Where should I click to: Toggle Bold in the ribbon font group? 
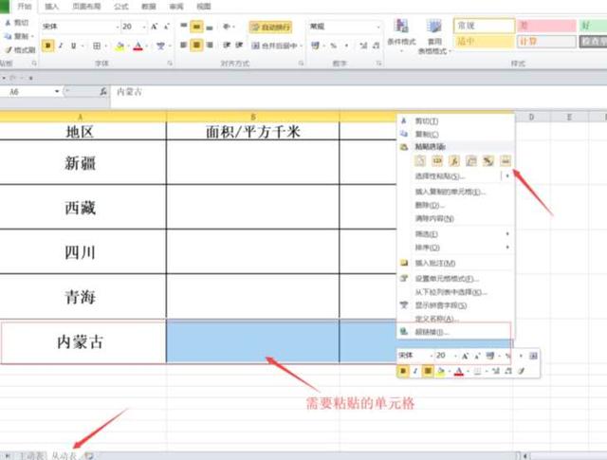pos(47,46)
